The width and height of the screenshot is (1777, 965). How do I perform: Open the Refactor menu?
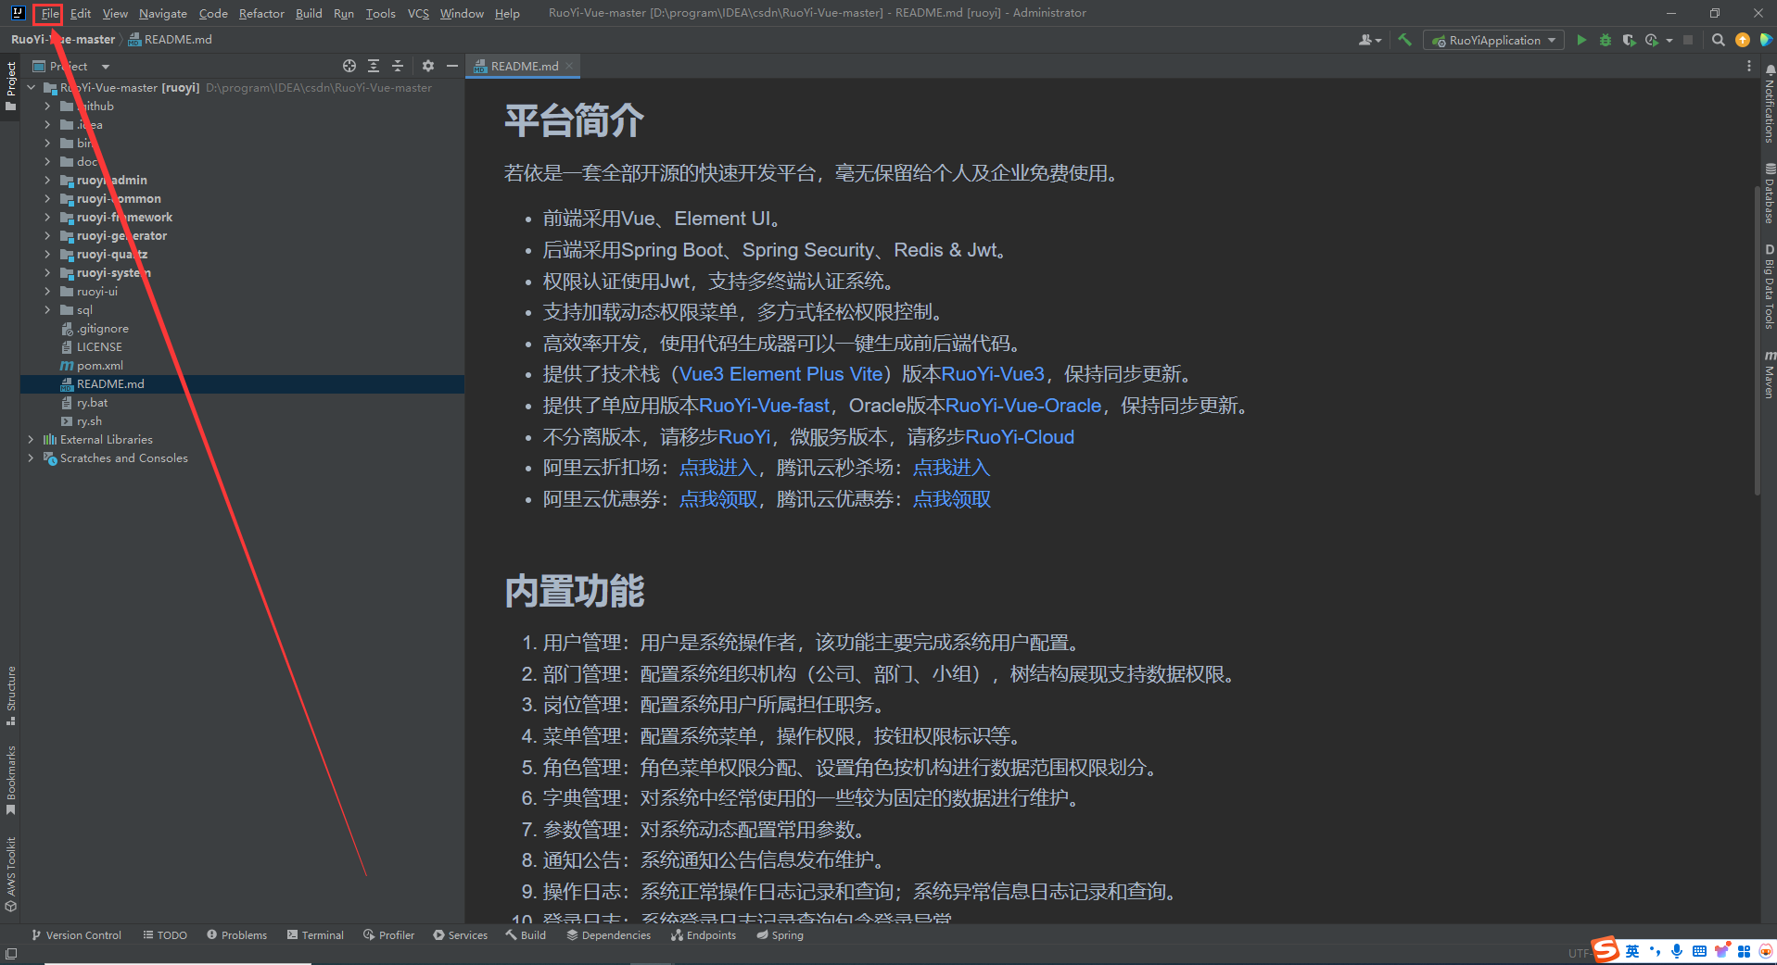tap(261, 13)
